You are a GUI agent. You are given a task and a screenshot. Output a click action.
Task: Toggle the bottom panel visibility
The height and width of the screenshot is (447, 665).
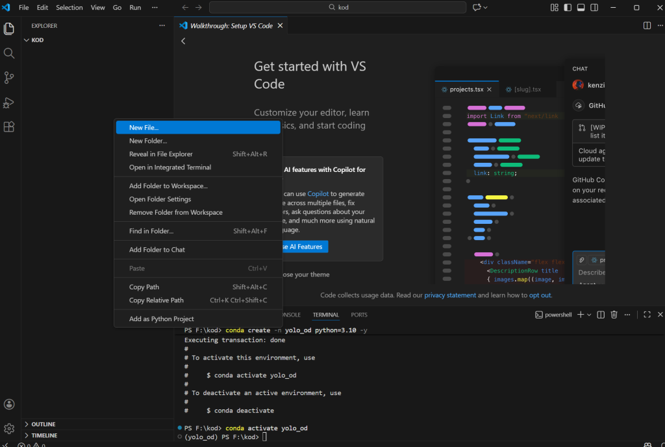tap(582, 8)
